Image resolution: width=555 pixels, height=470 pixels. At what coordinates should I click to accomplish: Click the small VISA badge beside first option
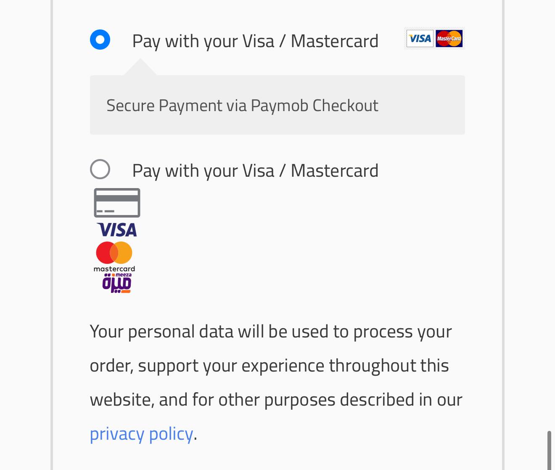click(420, 39)
